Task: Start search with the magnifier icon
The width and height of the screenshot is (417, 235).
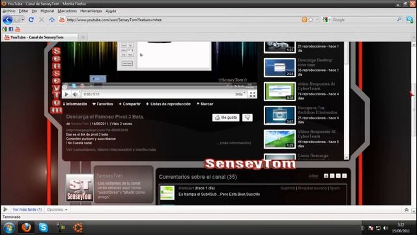Action: point(399,20)
